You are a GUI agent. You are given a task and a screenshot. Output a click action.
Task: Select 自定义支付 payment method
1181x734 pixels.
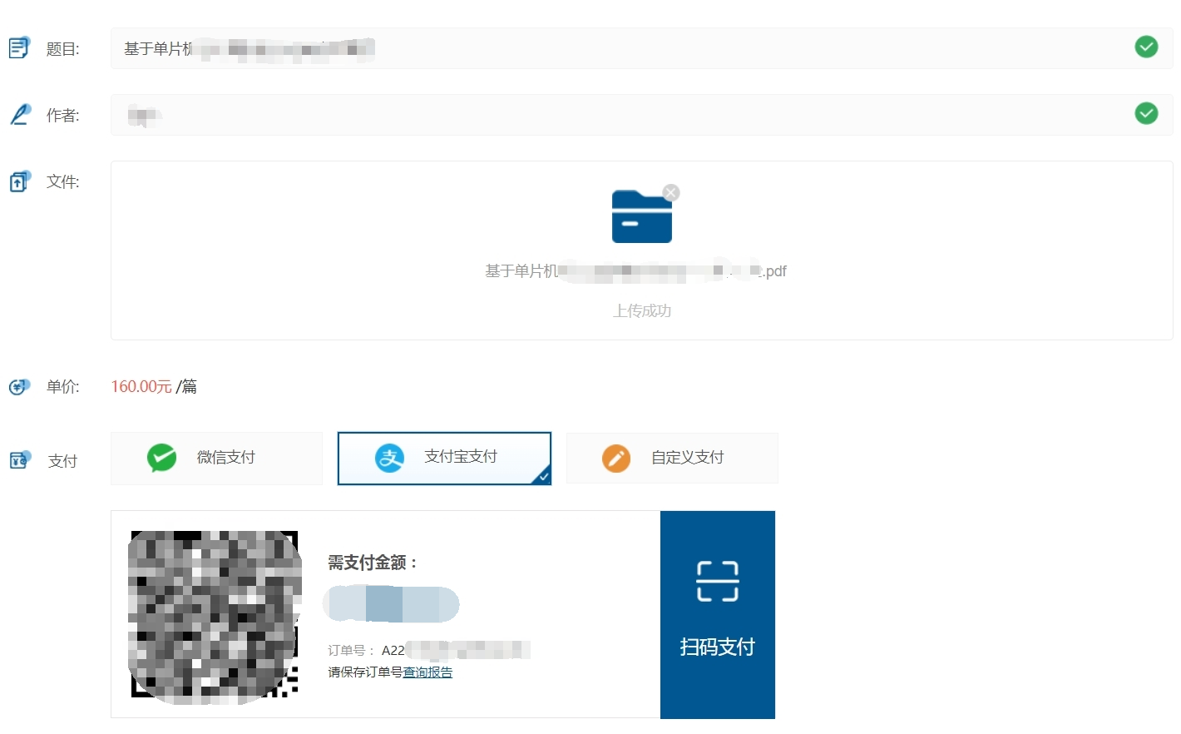click(x=672, y=458)
